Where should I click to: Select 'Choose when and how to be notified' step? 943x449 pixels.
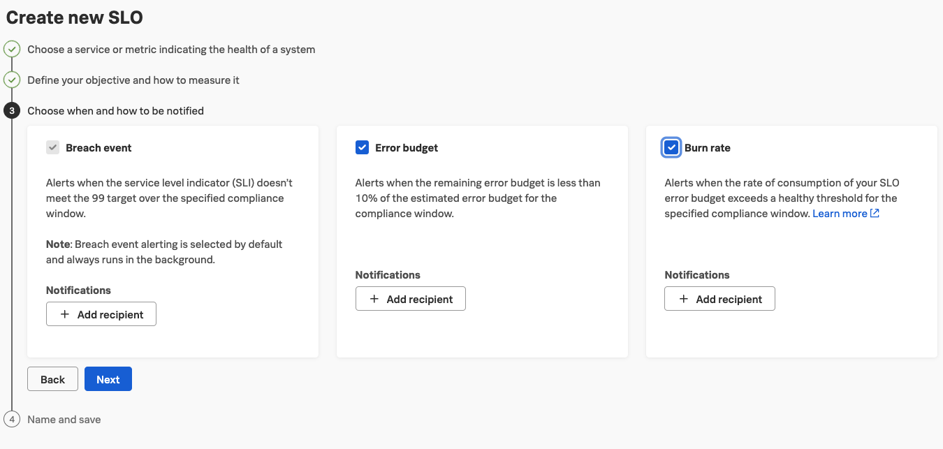(x=116, y=111)
